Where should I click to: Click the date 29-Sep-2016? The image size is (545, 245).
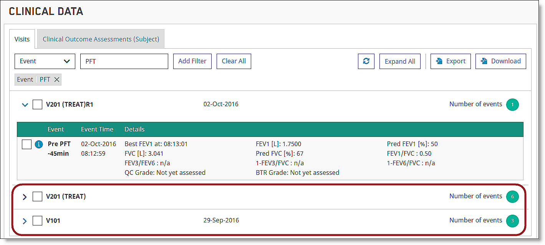coord(221,220)
